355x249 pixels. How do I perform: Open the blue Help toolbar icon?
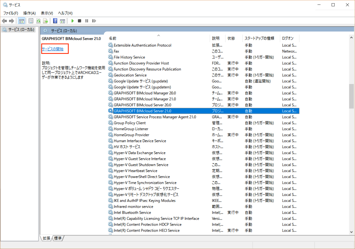(x=55, y=21)
